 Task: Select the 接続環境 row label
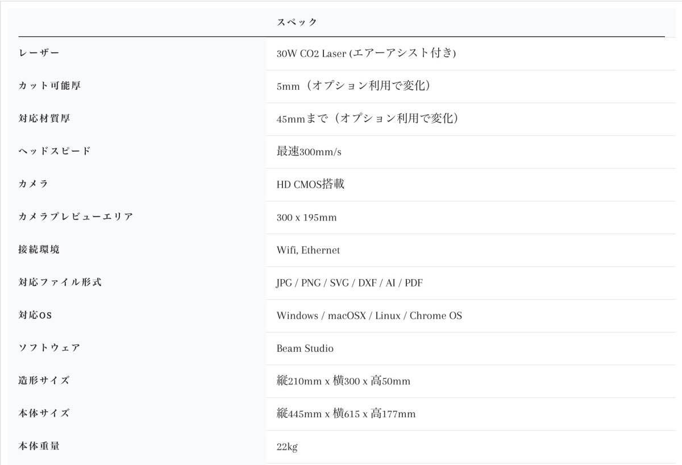pos(39,249)
